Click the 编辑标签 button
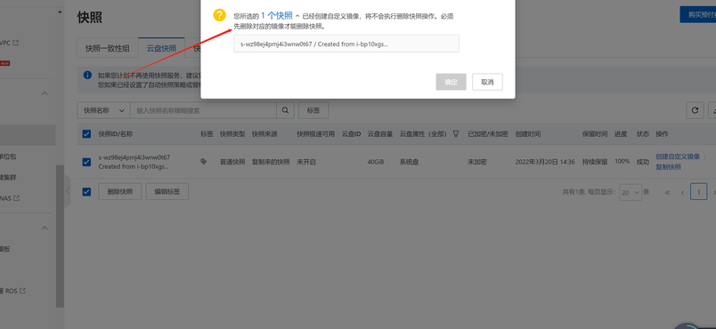716x329 pixels. click(167, 192)
